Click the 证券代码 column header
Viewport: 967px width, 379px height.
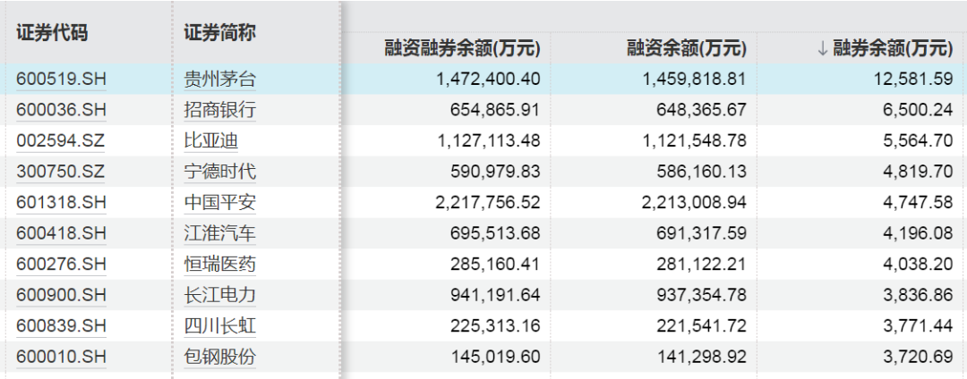tap(53, 32)
